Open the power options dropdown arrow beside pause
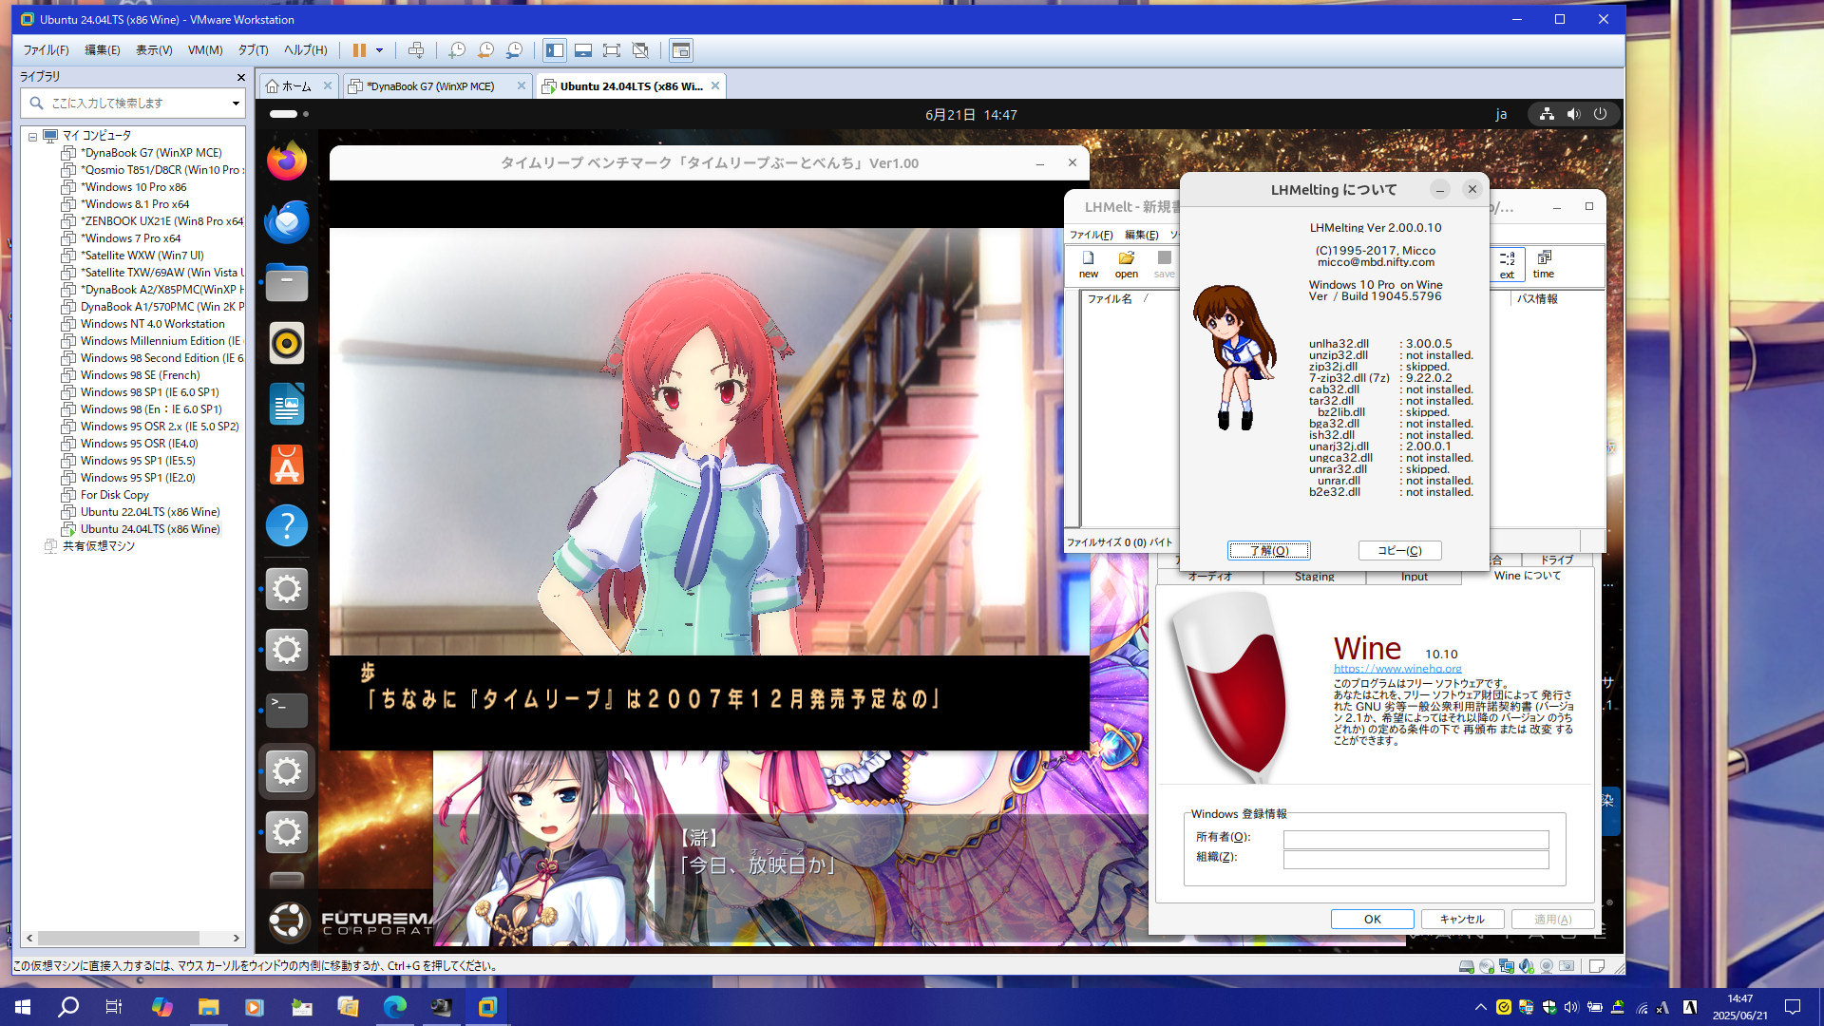 tap(379, 50)
